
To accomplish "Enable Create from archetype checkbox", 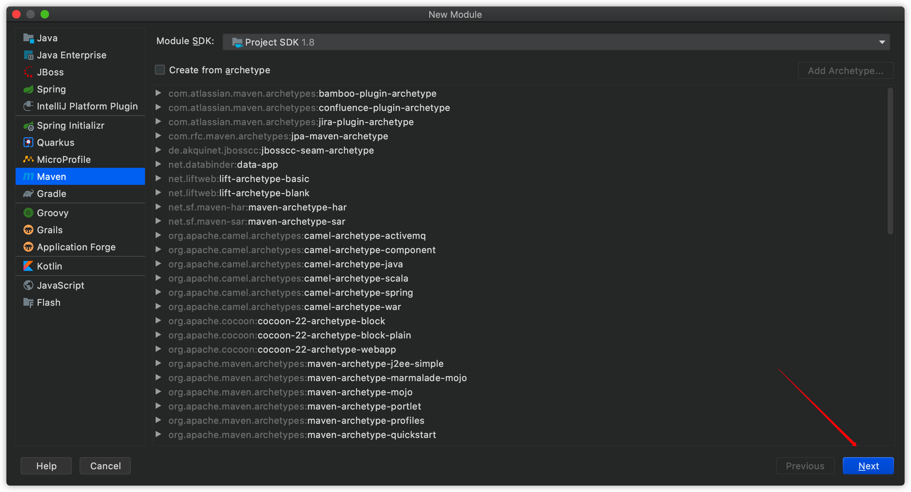I will click(160, 70).
